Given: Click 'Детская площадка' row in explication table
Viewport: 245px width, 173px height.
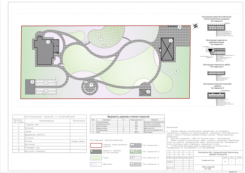Looking at the screenshot, I should click(50, 151).
